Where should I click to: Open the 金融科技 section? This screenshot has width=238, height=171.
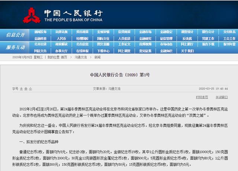click(x=41, y=39)
